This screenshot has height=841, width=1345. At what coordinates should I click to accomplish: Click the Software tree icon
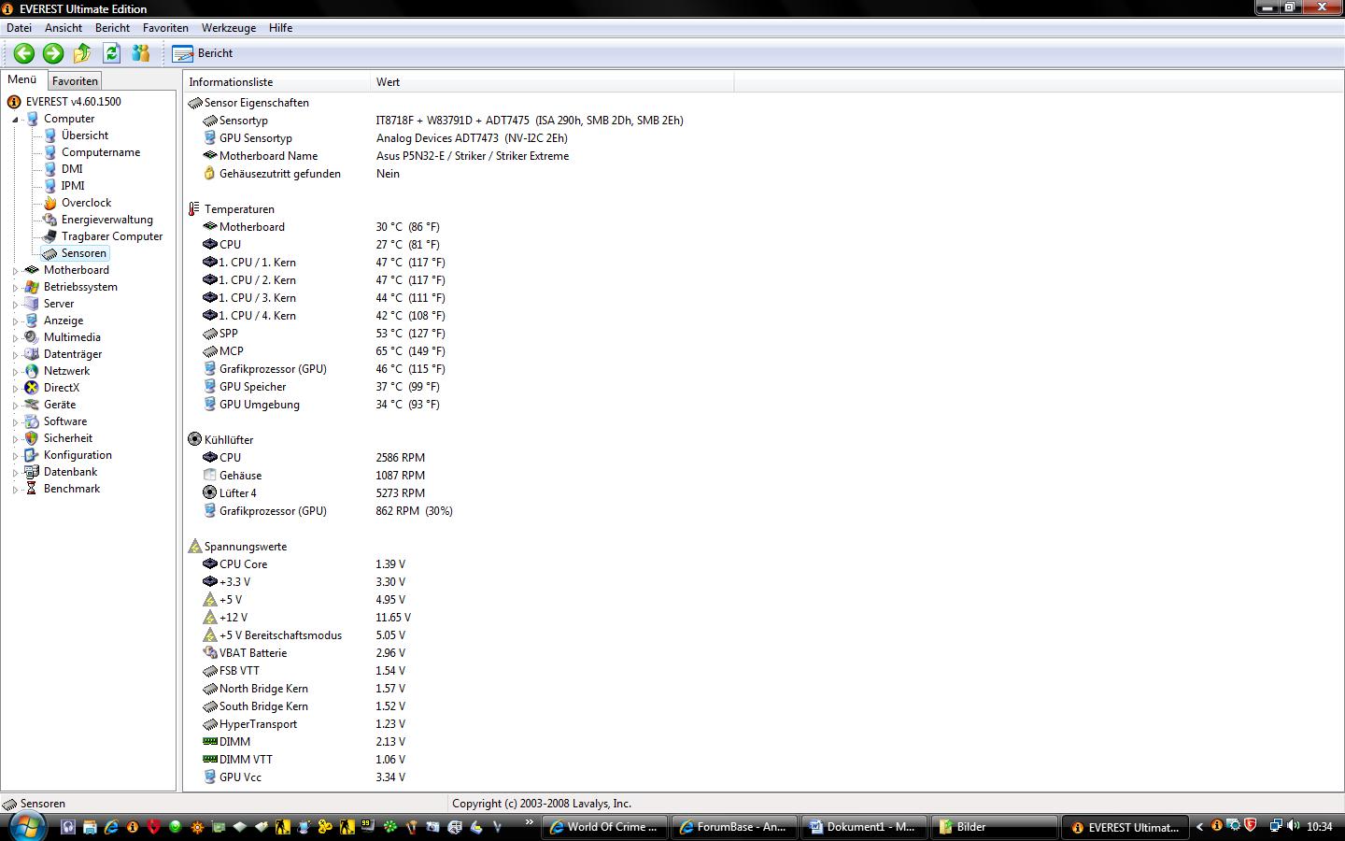point(32,421)
